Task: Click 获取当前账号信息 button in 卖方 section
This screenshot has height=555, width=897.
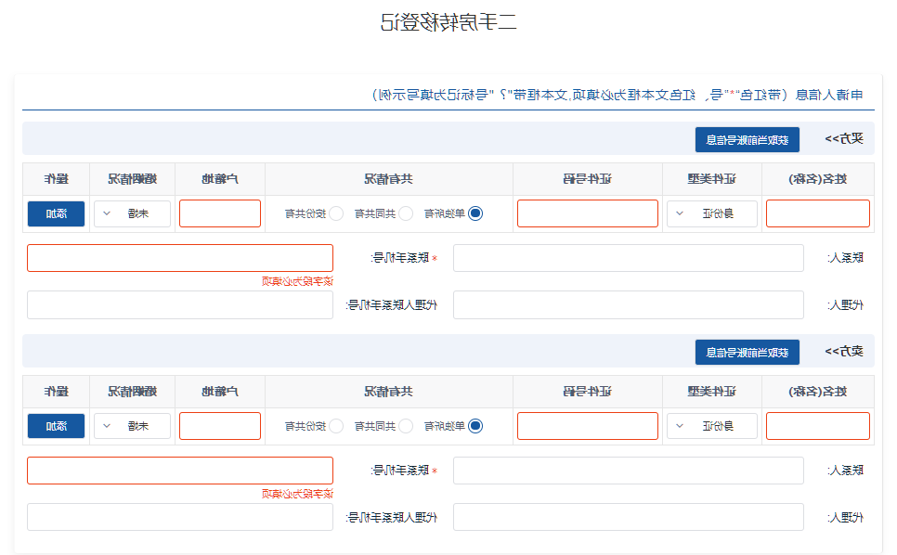Action: click(x=747, y=353)
